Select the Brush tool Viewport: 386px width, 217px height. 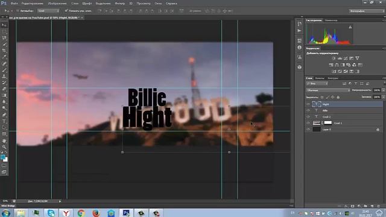(4, 70)
